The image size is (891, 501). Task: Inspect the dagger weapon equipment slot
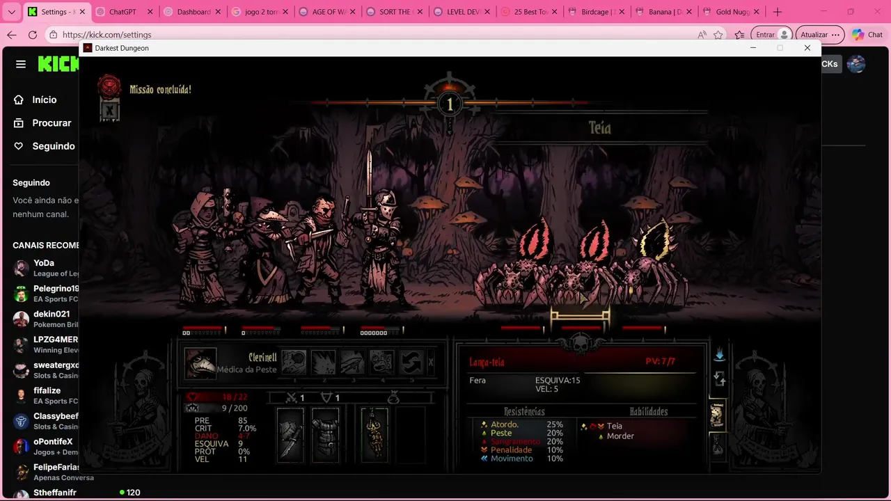coord(291,435)
